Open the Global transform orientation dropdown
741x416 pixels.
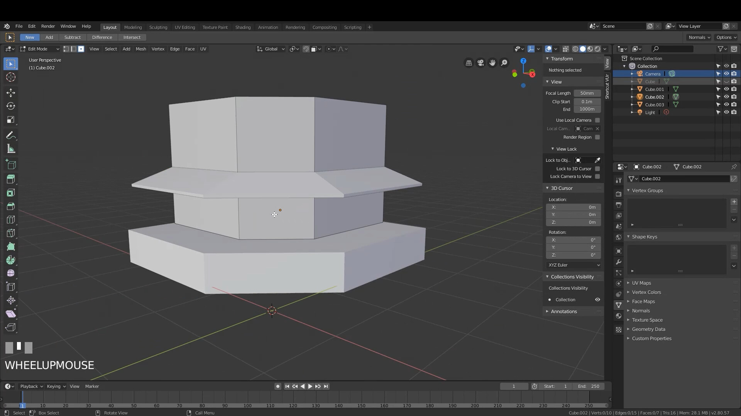coord(270,49)
